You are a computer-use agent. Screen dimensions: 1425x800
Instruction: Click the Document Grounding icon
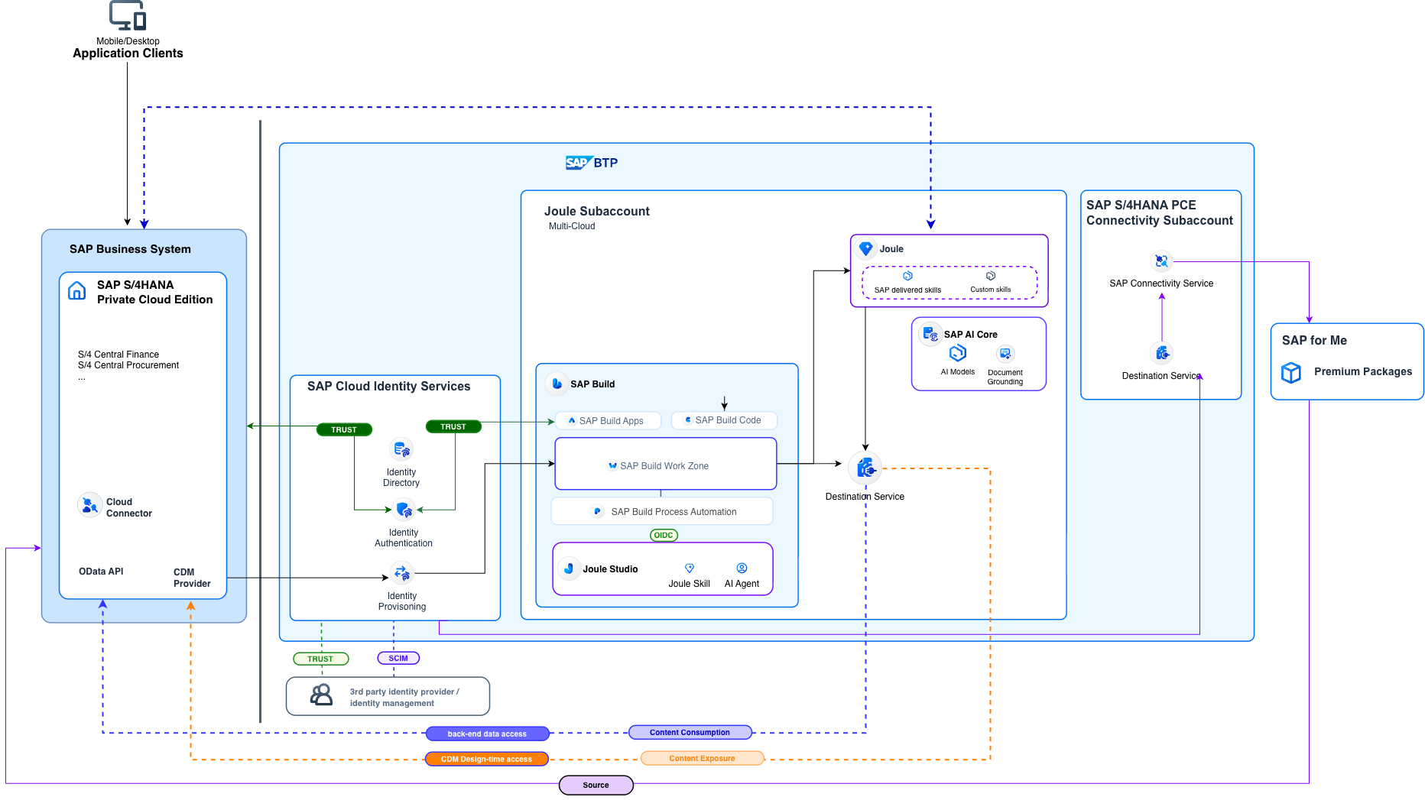[x=1005, y=354]
